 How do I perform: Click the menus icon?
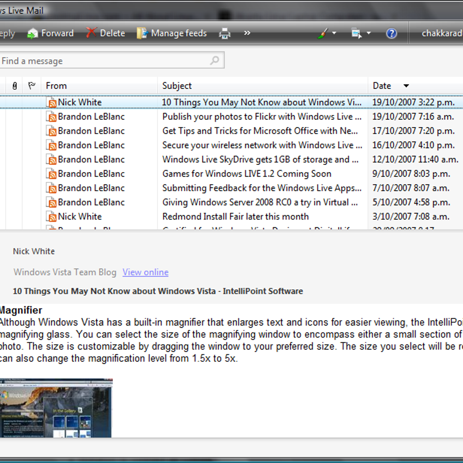[357, 33]
